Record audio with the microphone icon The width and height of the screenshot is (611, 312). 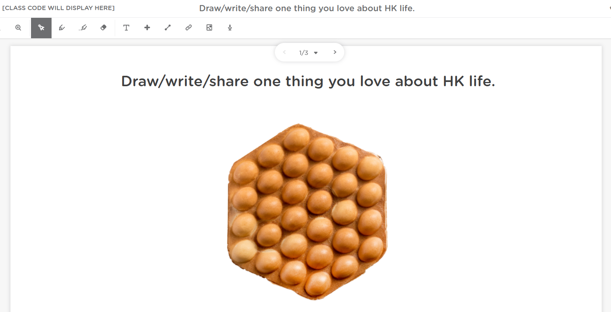coord(230,28)
